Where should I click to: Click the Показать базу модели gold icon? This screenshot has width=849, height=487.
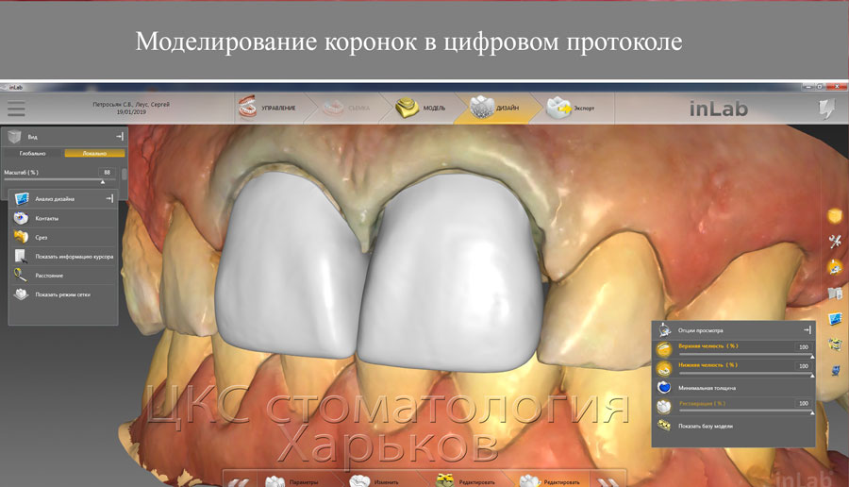(664, 426)
